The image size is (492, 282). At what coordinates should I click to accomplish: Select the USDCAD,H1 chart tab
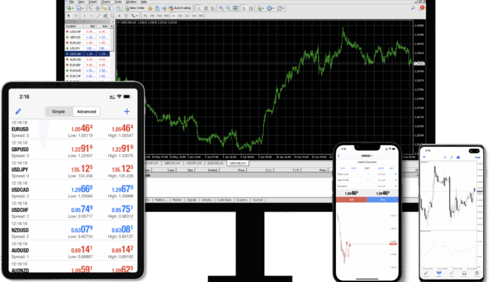click(x=239, y=163)
